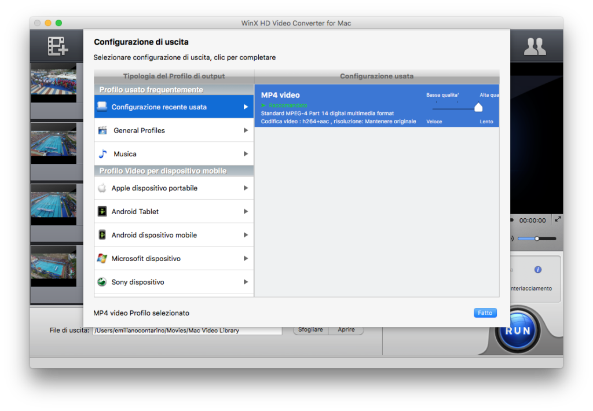Screen dimensions: 593x411
Task: Click the Fatto button
Action: [485, 313]
